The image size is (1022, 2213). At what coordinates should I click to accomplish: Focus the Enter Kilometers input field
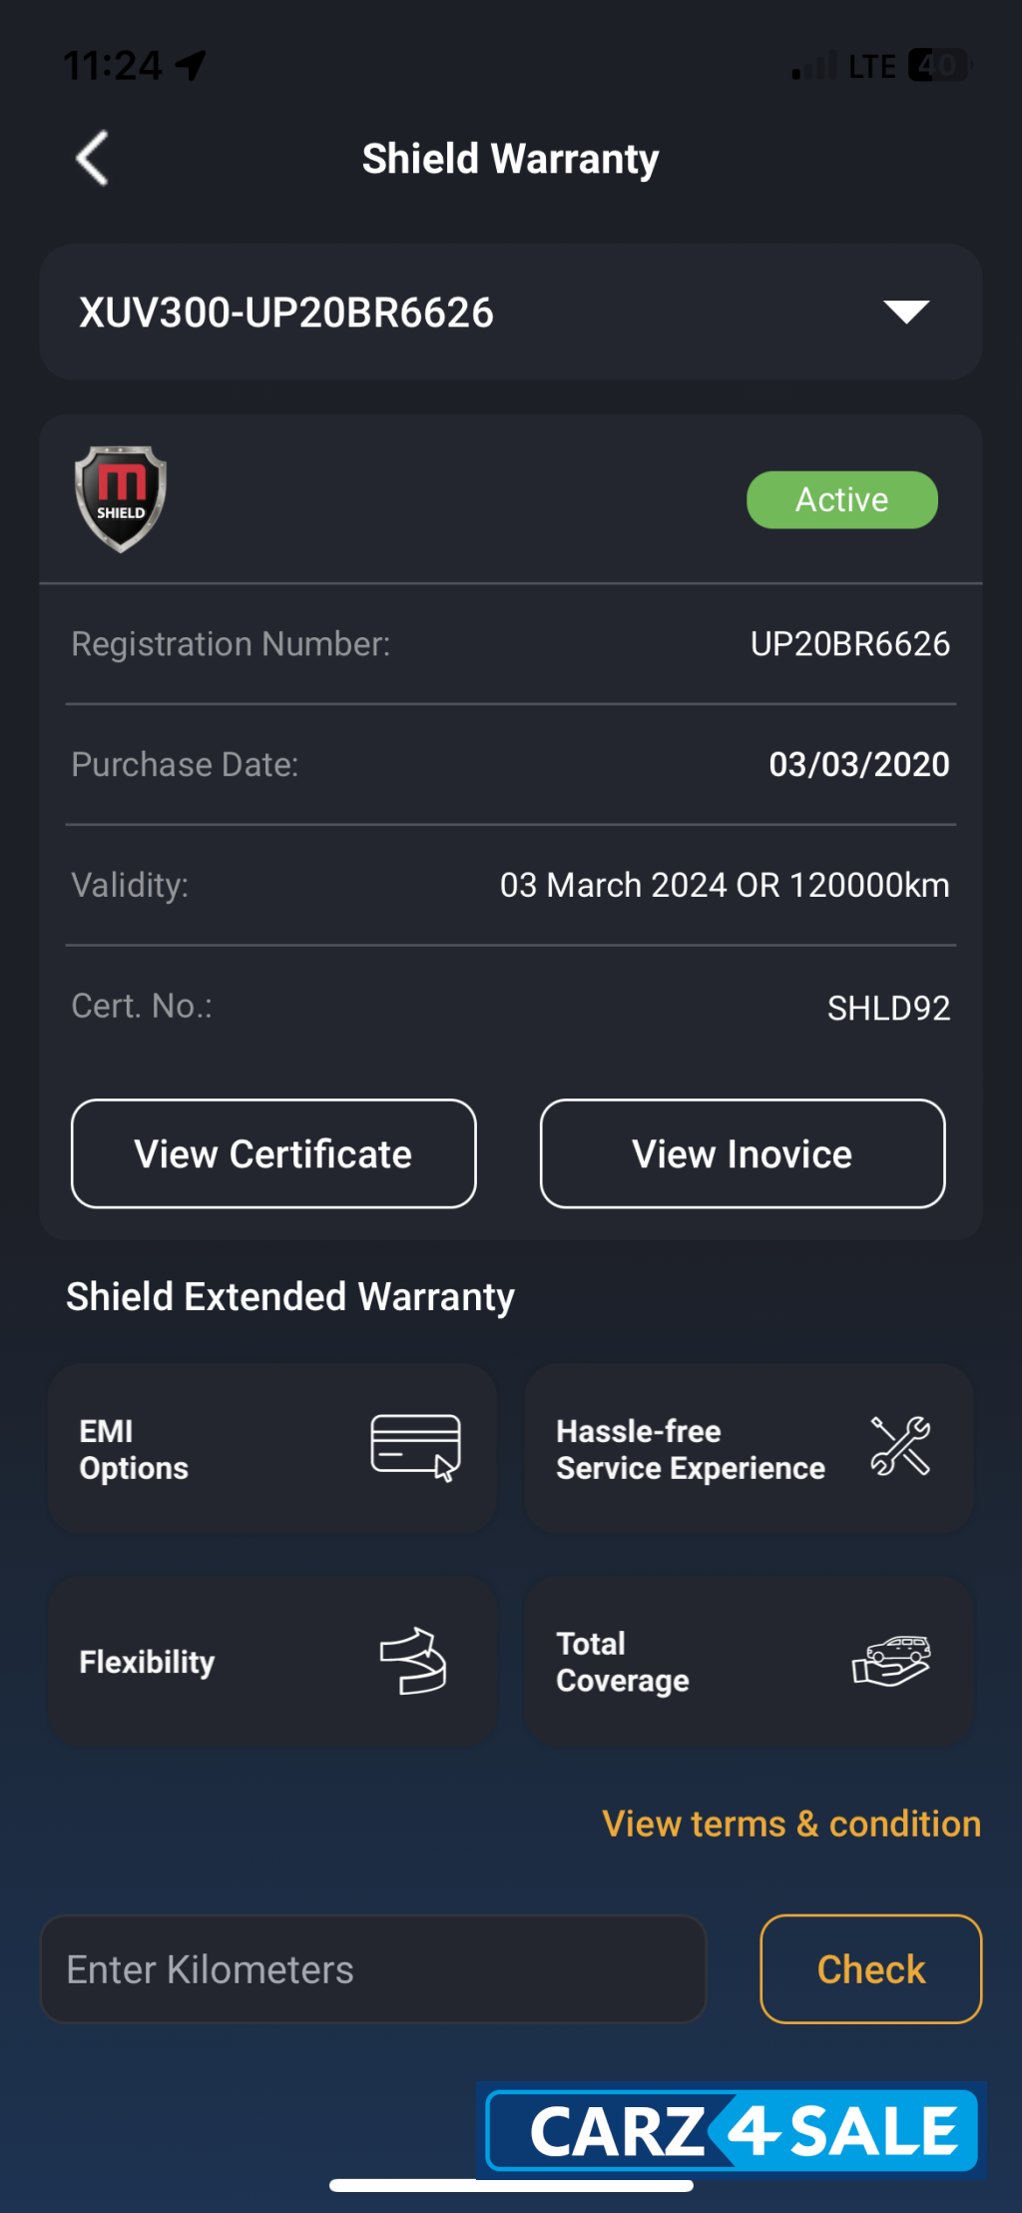[373, 1969]
